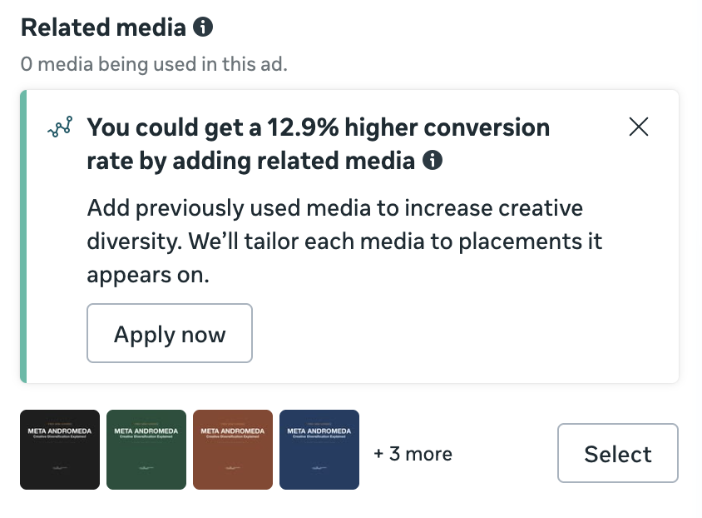Click the "12.9% higher conversion" headline text
This screenshot has width=702, height=518.
(x=318, y=127)
